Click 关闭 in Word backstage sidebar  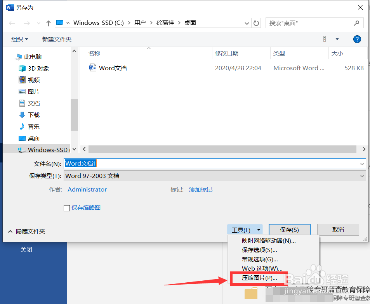[x=26, y=250]
